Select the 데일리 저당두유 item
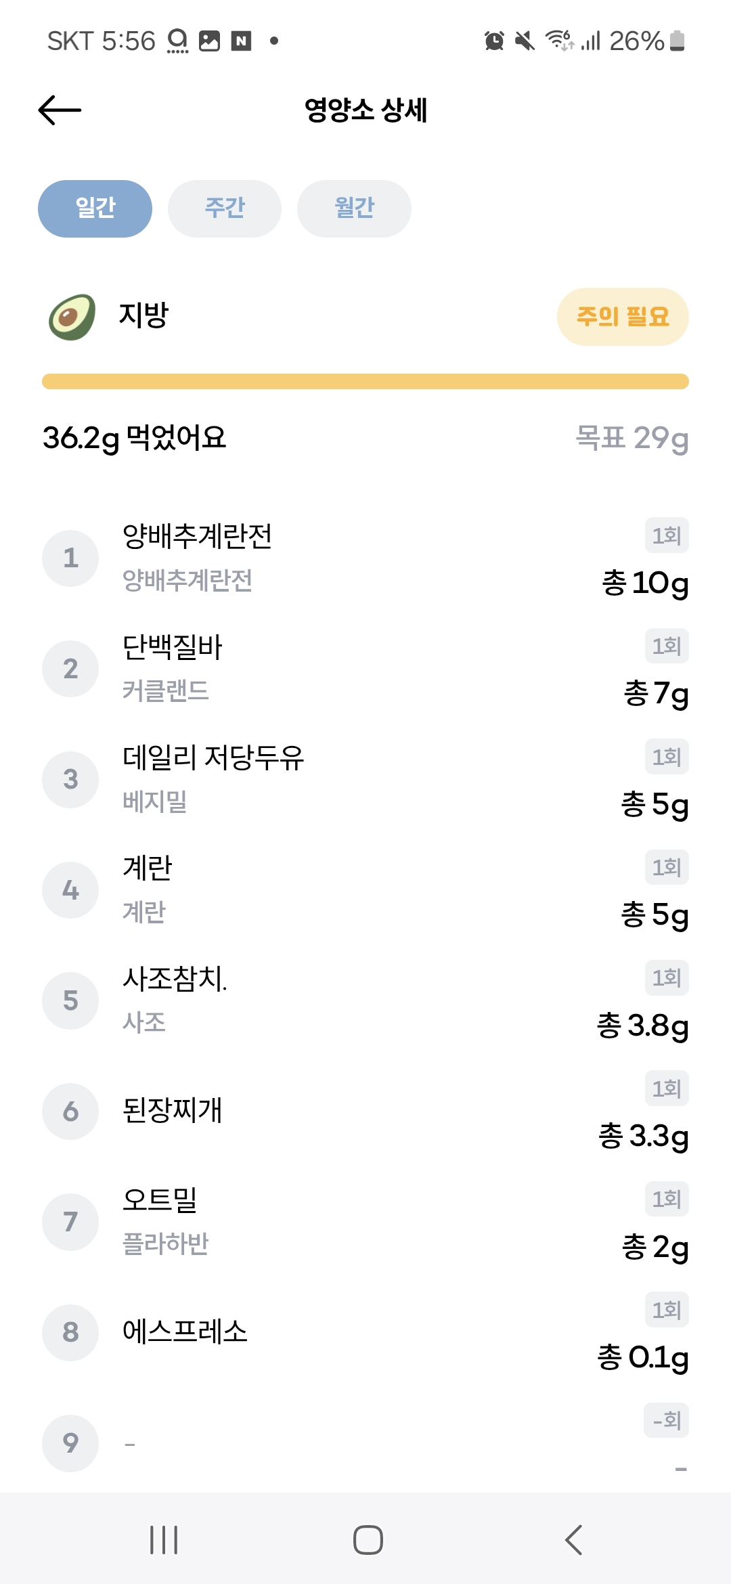Image resolution: width=731 pixels, height=1584 pixels. (365, 779)
